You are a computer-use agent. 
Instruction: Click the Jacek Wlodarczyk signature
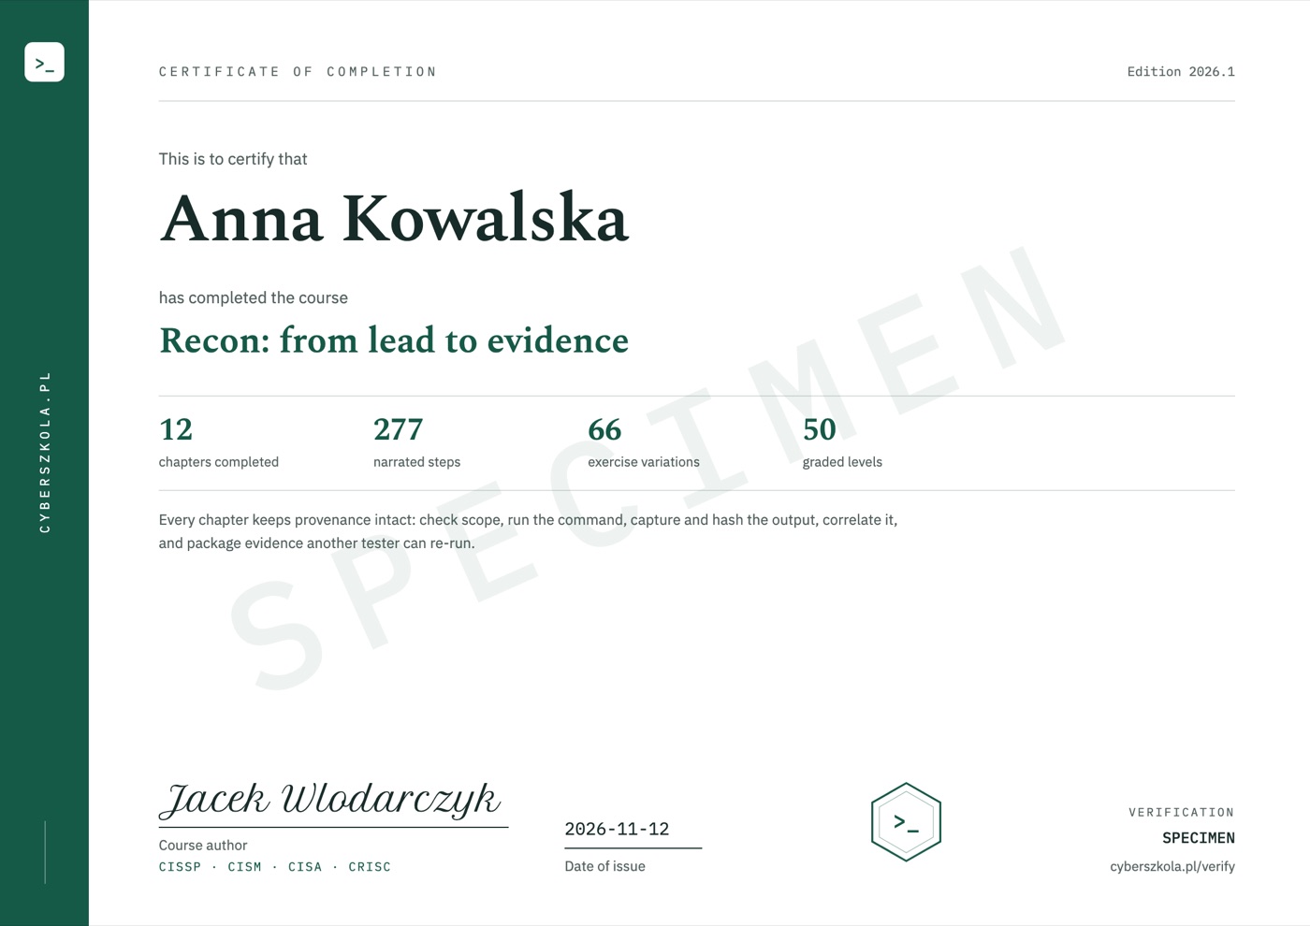(x=330, y=800)
